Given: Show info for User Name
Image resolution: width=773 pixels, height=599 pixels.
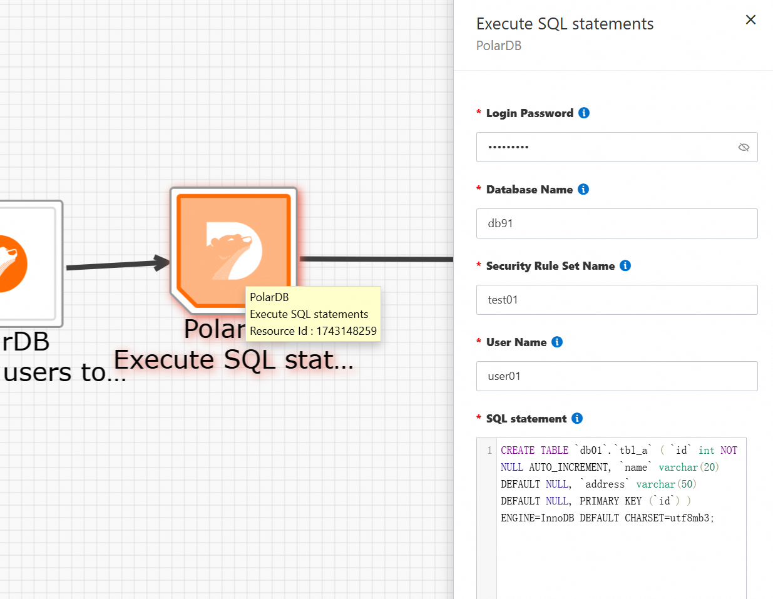Looking at the screenshot, I should [557, 342].
